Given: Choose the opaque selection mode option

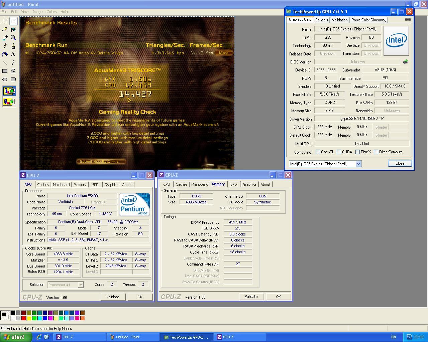Looking at the screenshot, I should click(9, 91).
